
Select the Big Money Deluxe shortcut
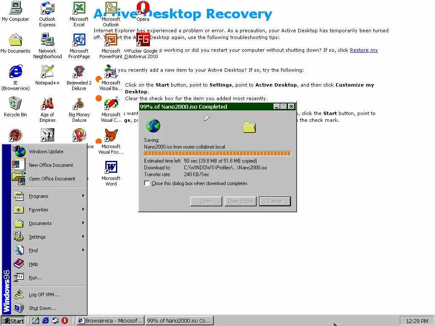[79, 110]
